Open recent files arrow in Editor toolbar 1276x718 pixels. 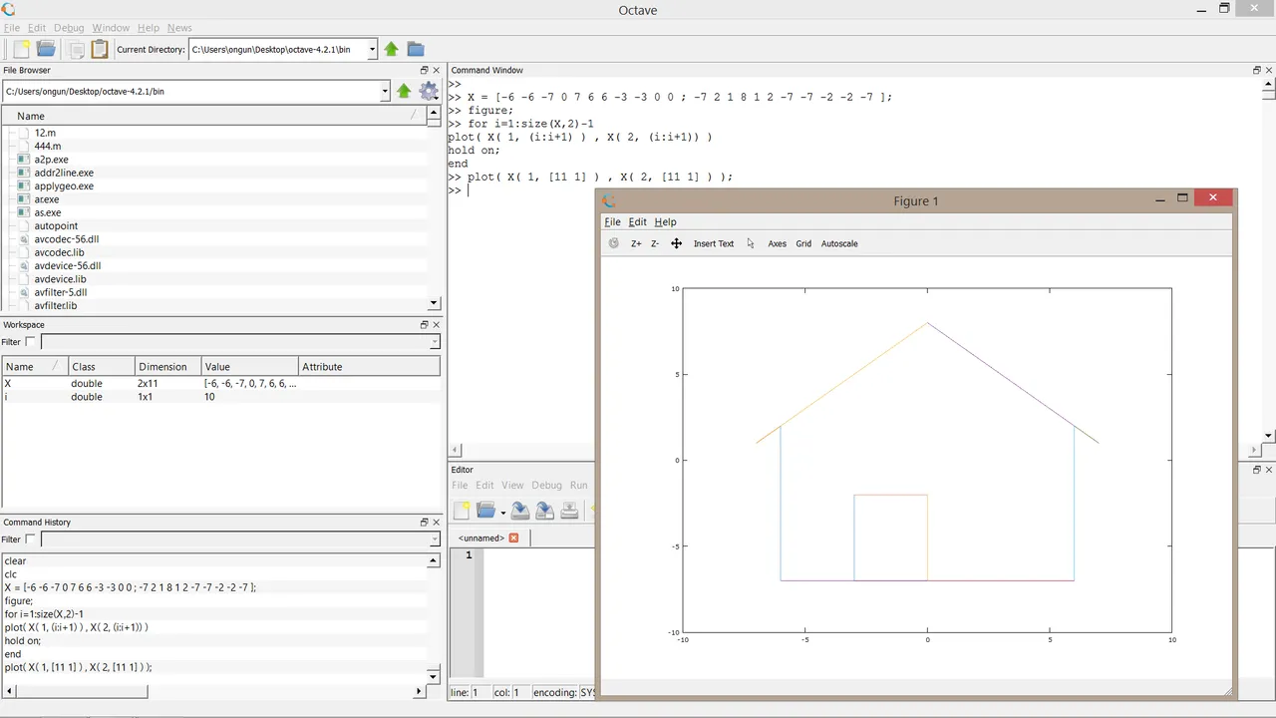502,513
